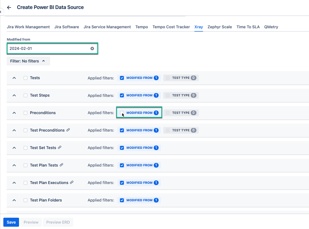Click link icon beside Test Plan Tests
This screenshot has width=309, height=229.
pyautogui.click(x=61, y=165)
